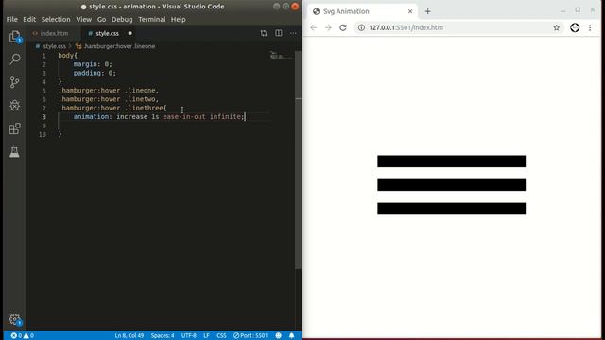This screenshot has width=605, height=340.
Task: Click the padding: 0 line
Action: pos(95,73)
